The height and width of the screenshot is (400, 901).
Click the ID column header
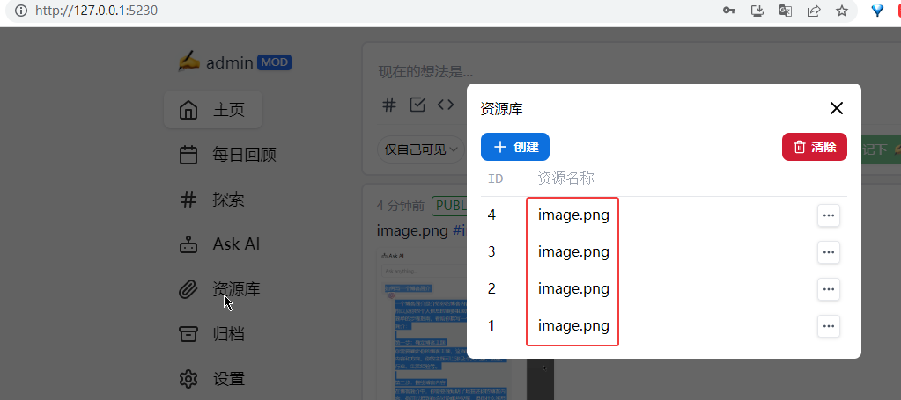[495, 178]
